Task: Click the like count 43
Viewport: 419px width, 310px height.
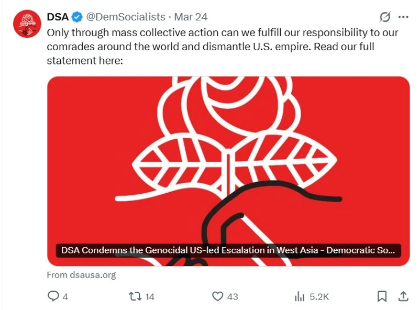Action: click(233, 297)
